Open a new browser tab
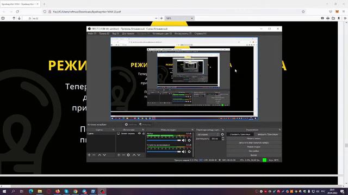The width and height of the screenshot is (348, 195). [x=44, y=4]
